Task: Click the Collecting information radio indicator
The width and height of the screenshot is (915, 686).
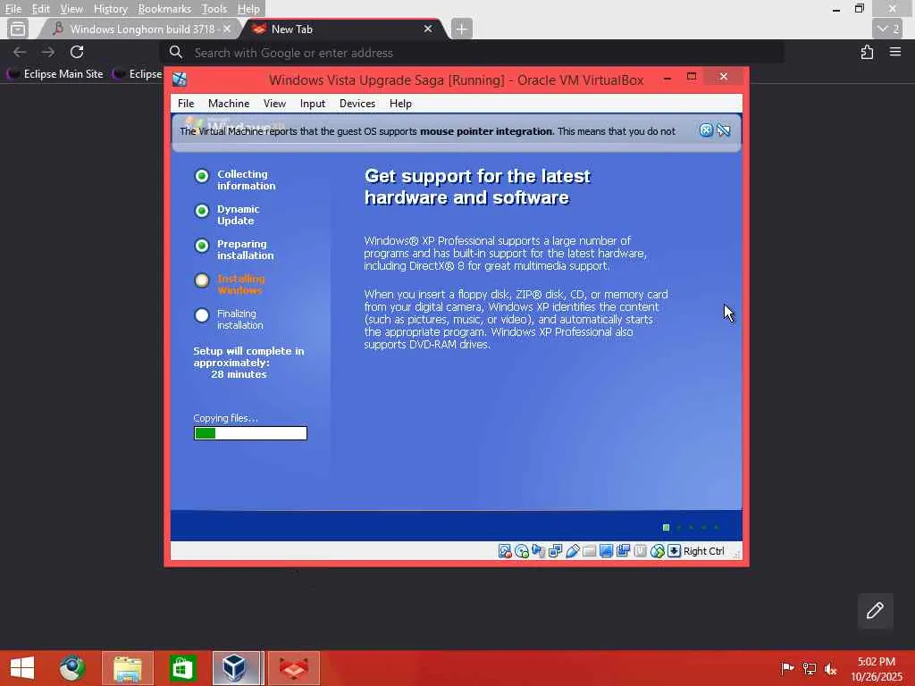Action: point(202,176)
